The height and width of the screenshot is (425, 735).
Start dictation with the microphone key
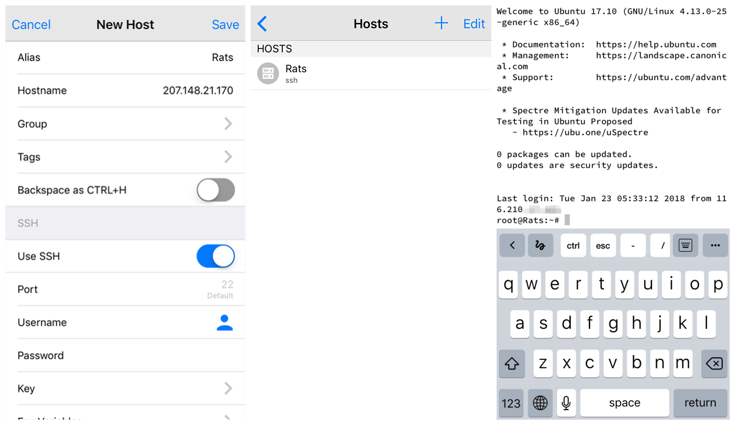click(x=566, y=403)
